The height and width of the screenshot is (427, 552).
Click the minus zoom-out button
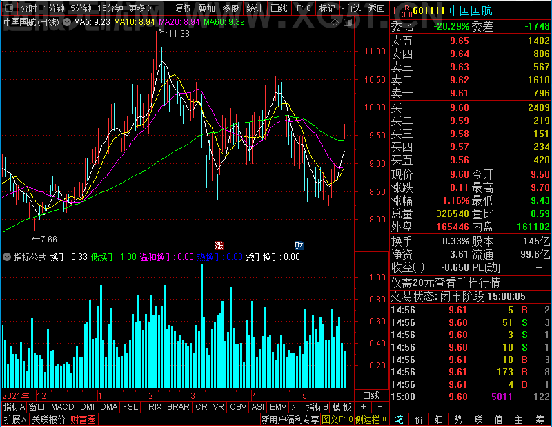coord(380,407)
